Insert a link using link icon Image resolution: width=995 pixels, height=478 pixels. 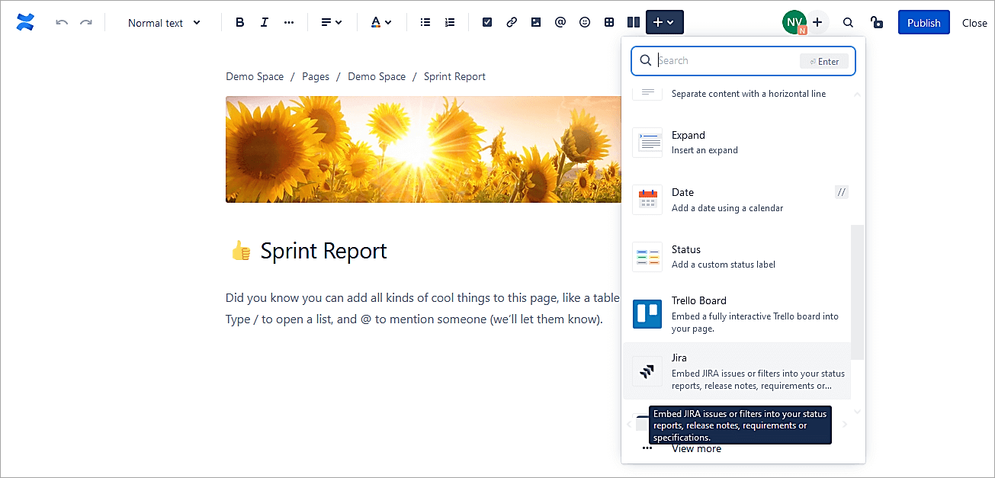pyautogui.click(x=512, y=23)
